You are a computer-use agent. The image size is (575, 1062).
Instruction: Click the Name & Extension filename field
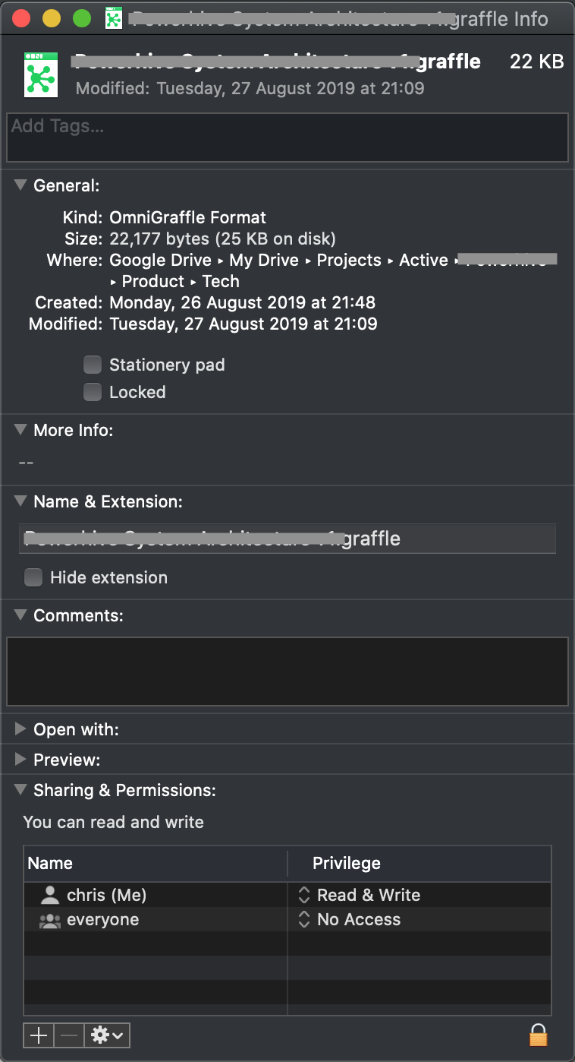[x=287, y=539]
